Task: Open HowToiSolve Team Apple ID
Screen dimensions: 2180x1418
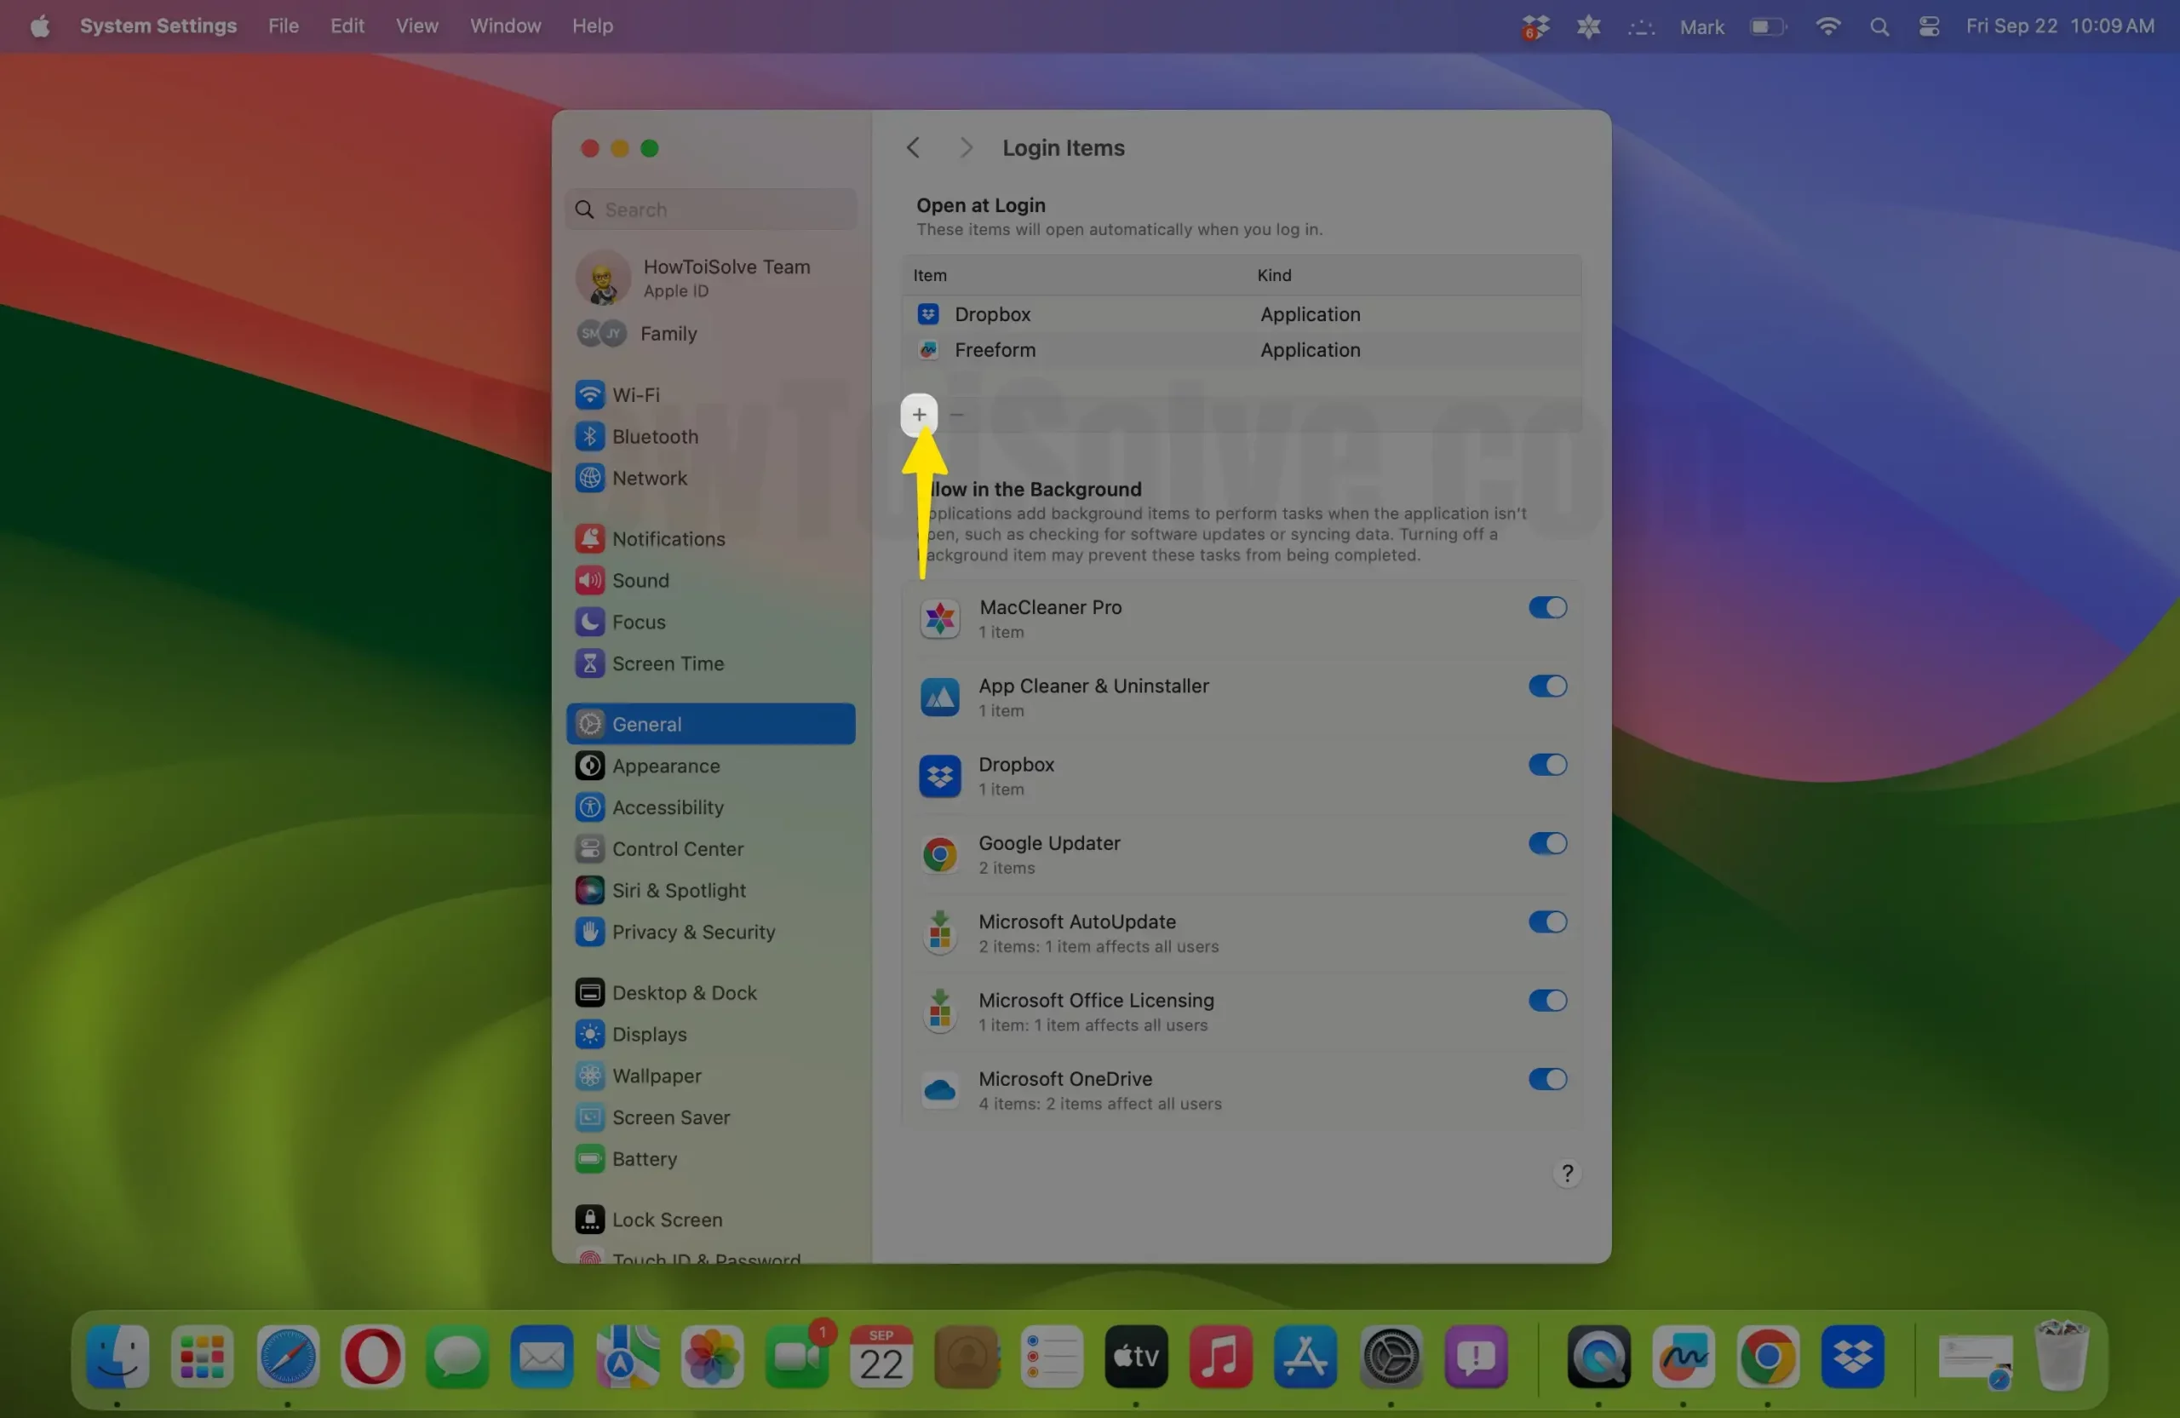Action: [x=712, y=278]
